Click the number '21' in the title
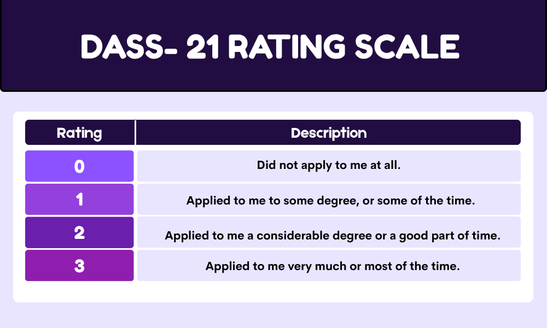This screenshot has height=328, width=547. click(x=202, y=46)
